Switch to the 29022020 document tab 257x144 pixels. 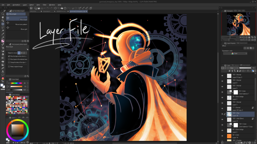(x=33, y=11)
